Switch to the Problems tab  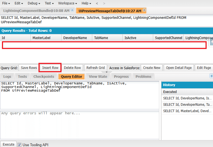click(143, 77)
